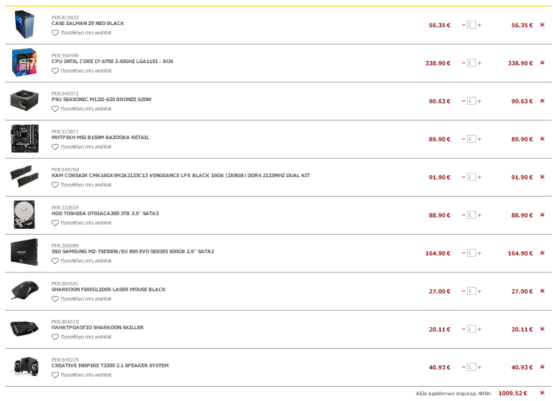Open Seasonic PSU product image
Viewport: 553px width, 401px height.
[x=24, y=100]
